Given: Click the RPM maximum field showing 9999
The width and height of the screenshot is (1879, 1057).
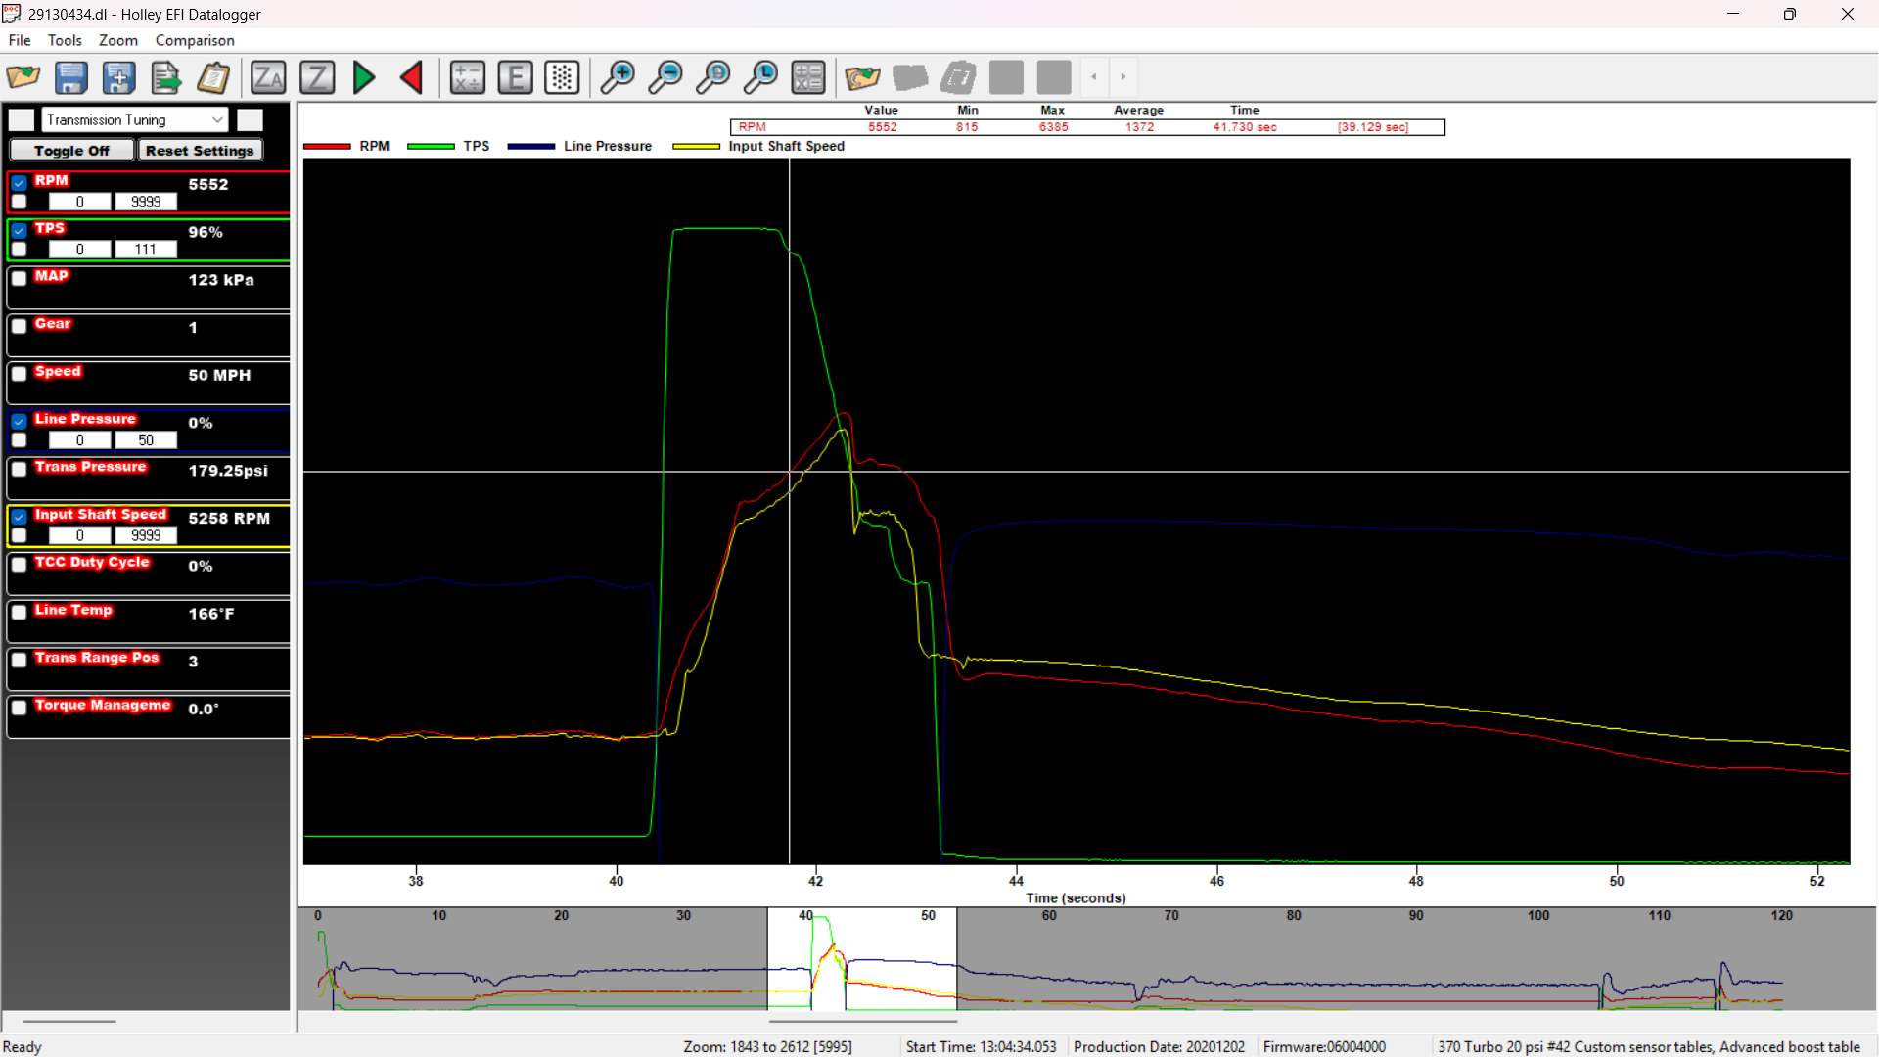Looking at the screenshot, I should coord(146,202).
